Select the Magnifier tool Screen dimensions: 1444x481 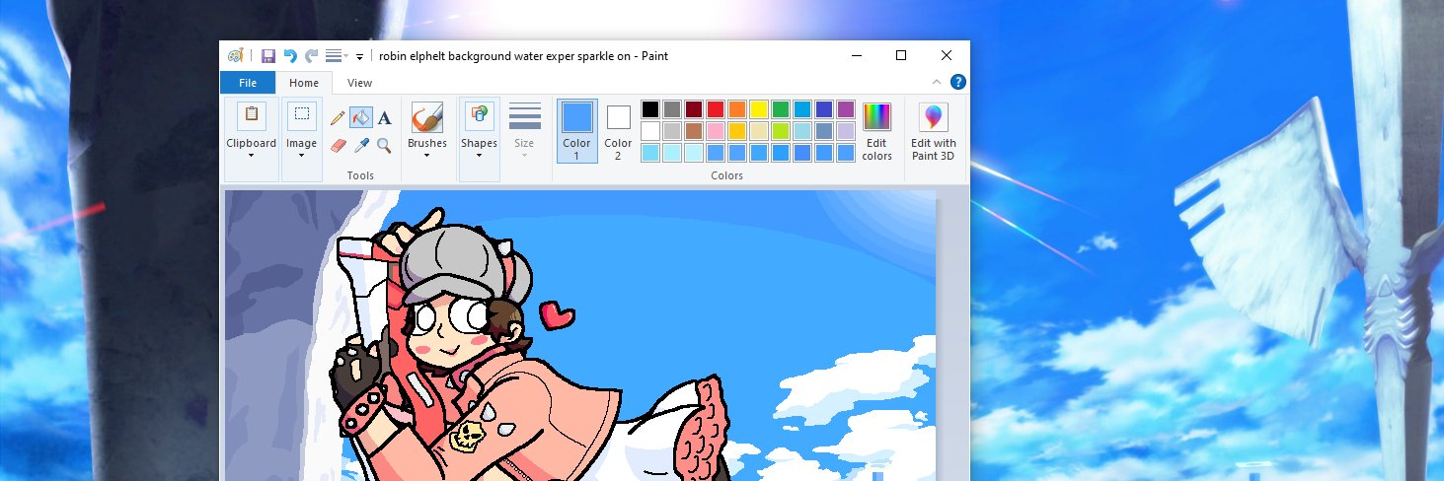[385, 145]
